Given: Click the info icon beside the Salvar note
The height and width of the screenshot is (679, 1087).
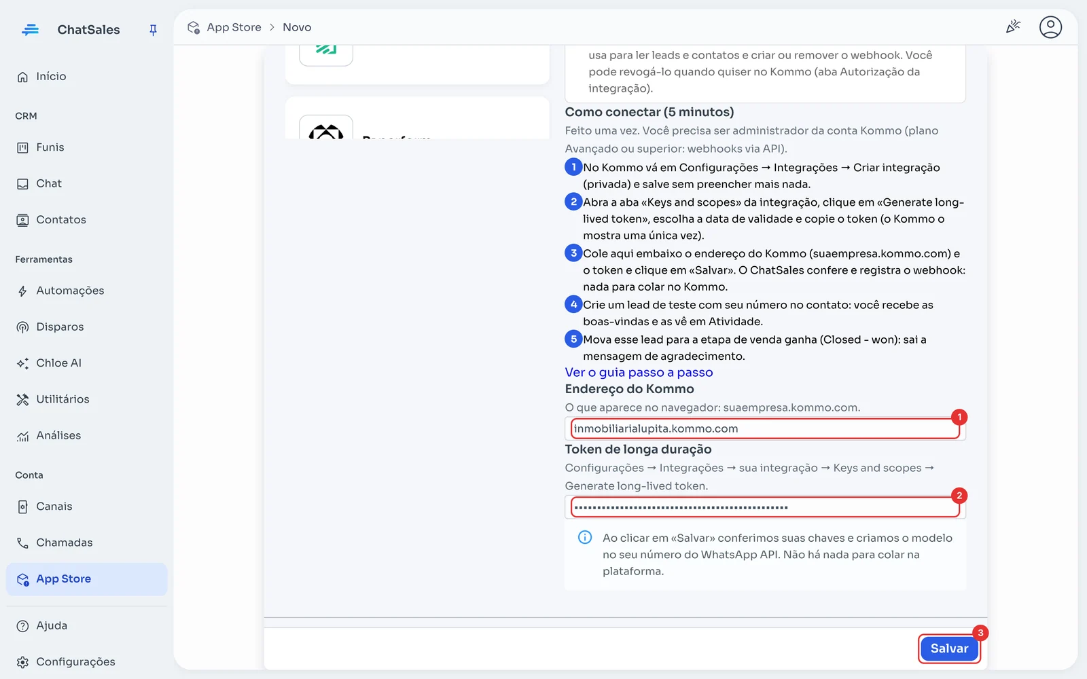Looking at the screenshot, I should pos(584,538).
